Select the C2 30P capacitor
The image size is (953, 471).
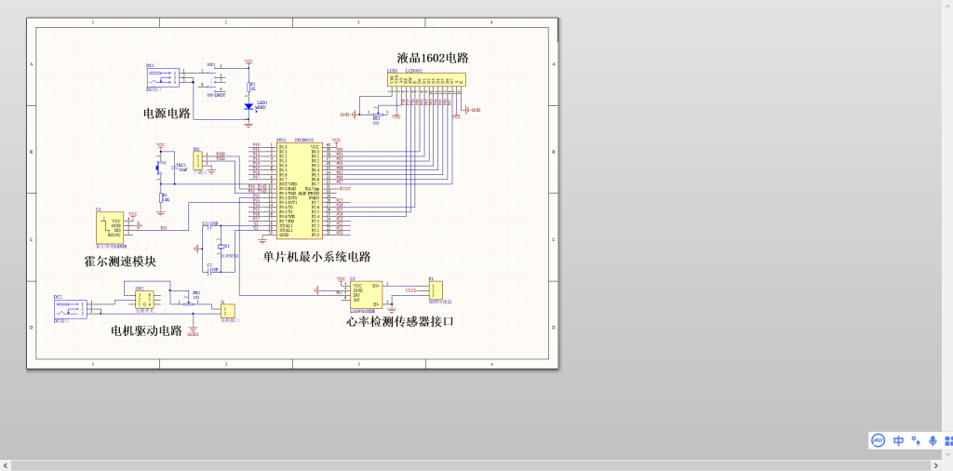coord(208,273)
